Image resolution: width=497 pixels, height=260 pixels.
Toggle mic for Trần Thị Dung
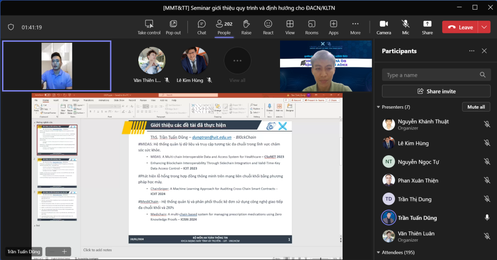pos(487,199)
